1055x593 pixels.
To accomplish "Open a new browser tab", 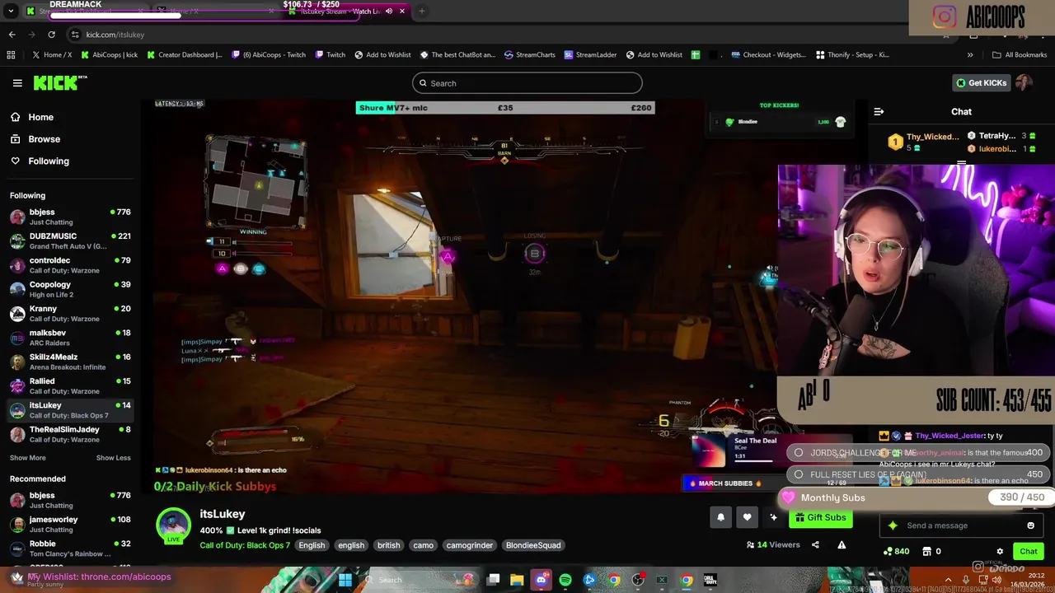I will pos(421,12).
